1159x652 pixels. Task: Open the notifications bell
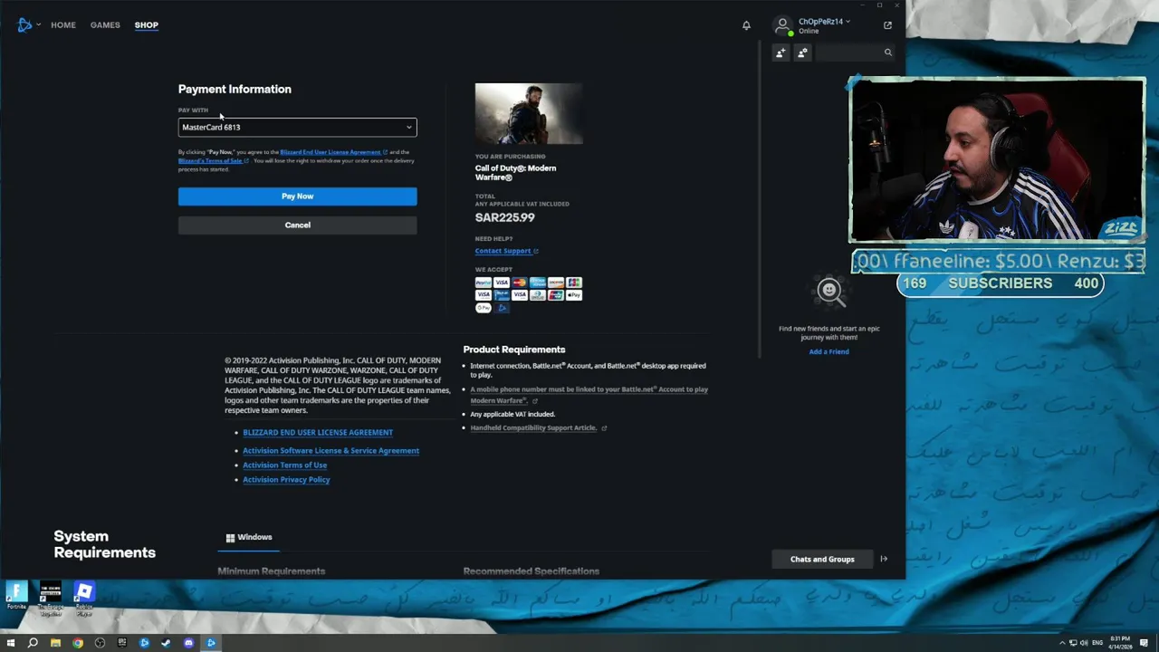click(x=746, y=25)
